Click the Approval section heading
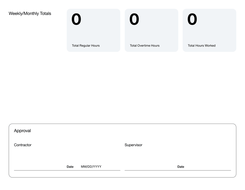Viewport: 245px width, 190px height. [x=23, y=131]
